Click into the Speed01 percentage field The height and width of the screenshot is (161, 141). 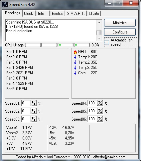point(26,103)
